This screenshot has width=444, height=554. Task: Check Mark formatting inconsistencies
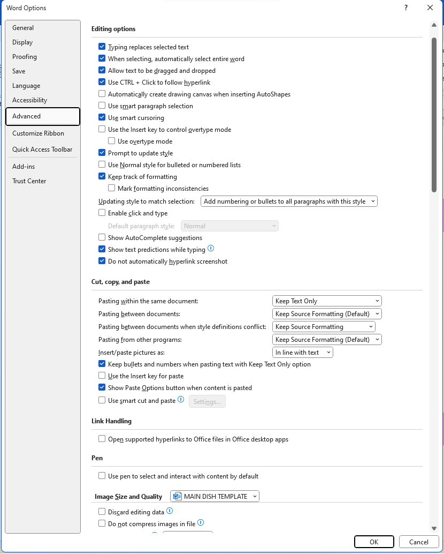coord(111,188)
